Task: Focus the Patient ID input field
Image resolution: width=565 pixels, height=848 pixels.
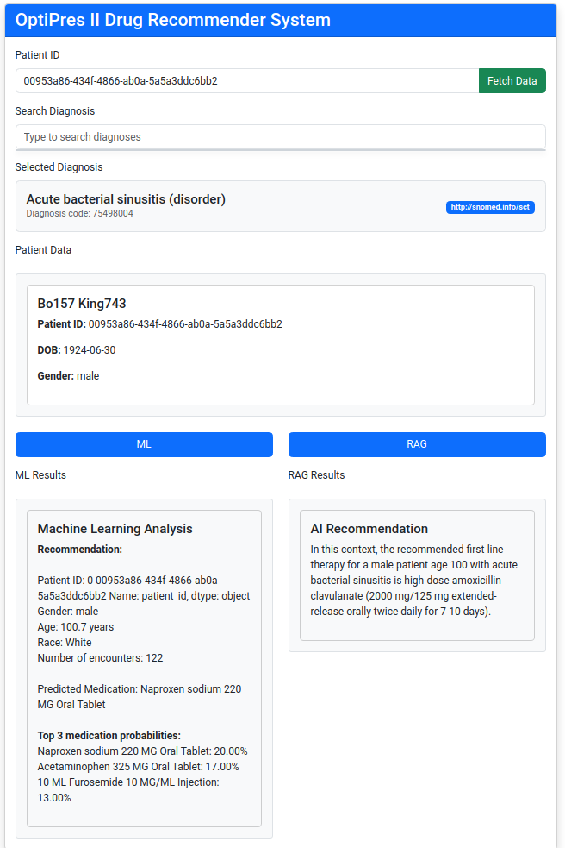Action: coord(247,80)
